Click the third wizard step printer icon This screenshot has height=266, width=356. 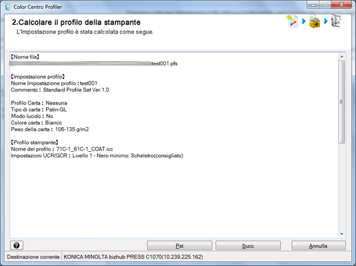336,21
